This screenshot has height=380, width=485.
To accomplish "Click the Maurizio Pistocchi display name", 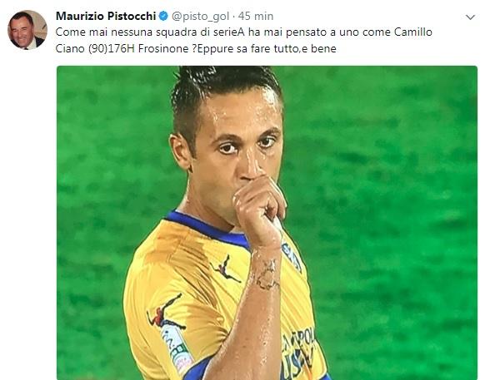I will (106, 16).
